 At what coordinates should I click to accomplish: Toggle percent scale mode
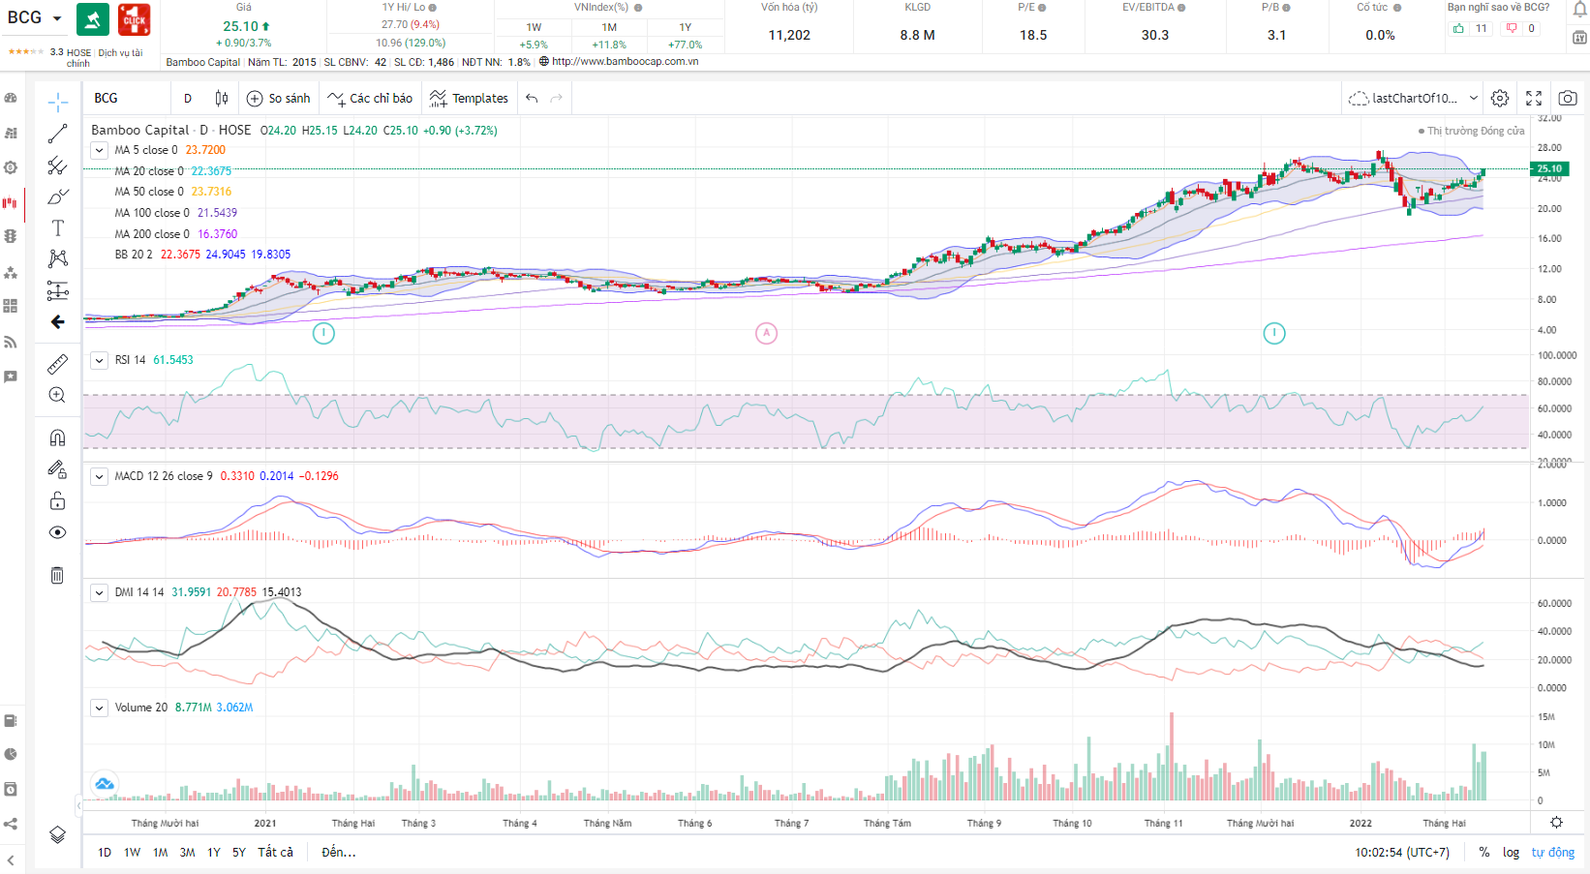(x=1484, y=853)
